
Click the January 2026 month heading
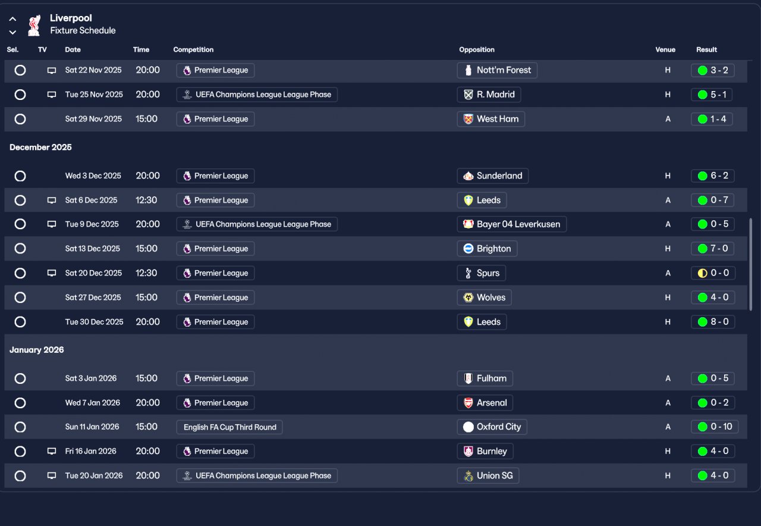click(37, 350)
